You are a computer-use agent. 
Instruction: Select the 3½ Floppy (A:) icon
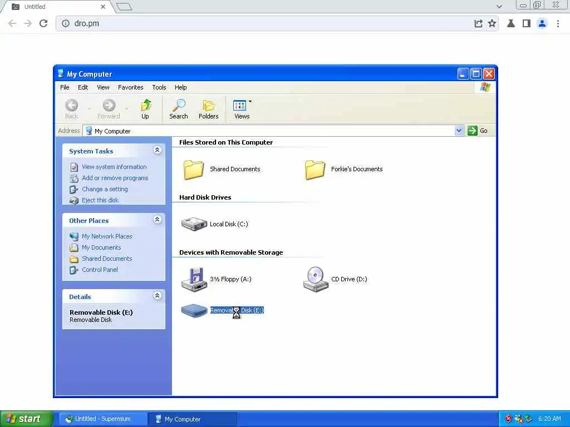pos(194,280)
